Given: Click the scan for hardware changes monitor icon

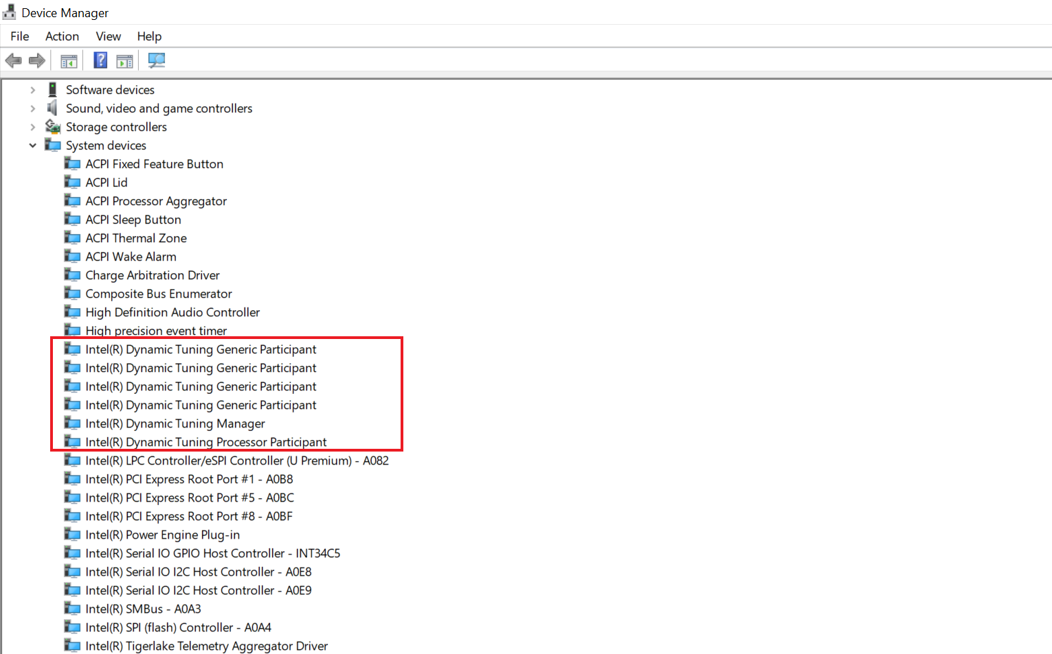Looking at the screenshot, I should (157, 60).
